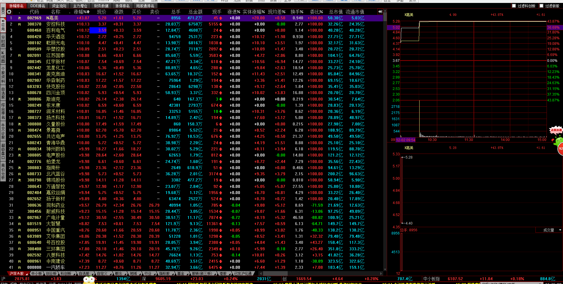Viewport: 563px width, 284px height.
Task: Click R margin marker on 安控科技 row
Action: [x=20, y=24]
